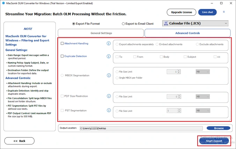
Task: Tick the cc duplicate criteria checkbox
Action: [215, 57]
